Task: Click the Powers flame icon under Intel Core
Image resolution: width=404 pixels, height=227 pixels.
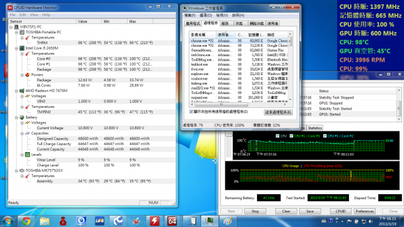Action: [27, 75]
